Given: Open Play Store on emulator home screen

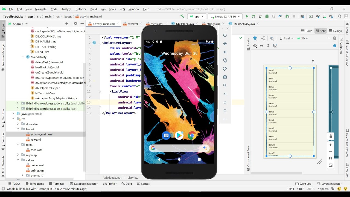Looking at the screenshot, I should (x=179, y=135).
